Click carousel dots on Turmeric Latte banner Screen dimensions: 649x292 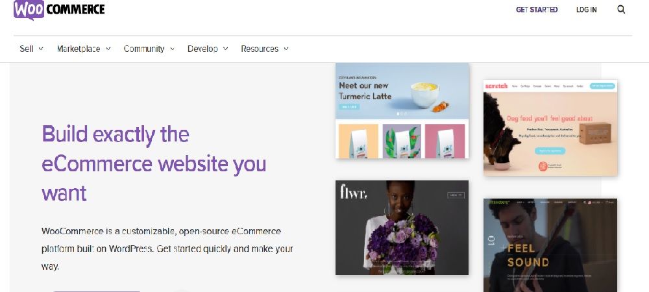(402, 114)
